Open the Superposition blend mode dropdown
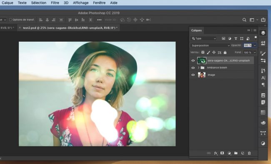 (x=210, y=45)
